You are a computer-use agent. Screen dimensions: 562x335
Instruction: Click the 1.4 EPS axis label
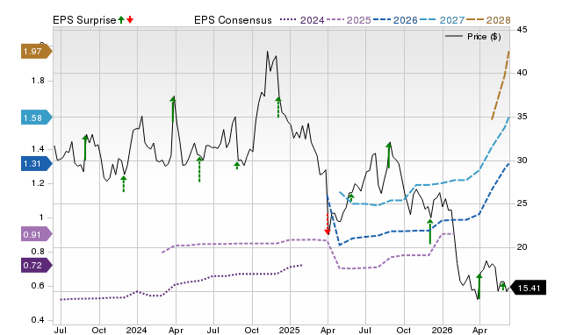[x=38, y=149]
